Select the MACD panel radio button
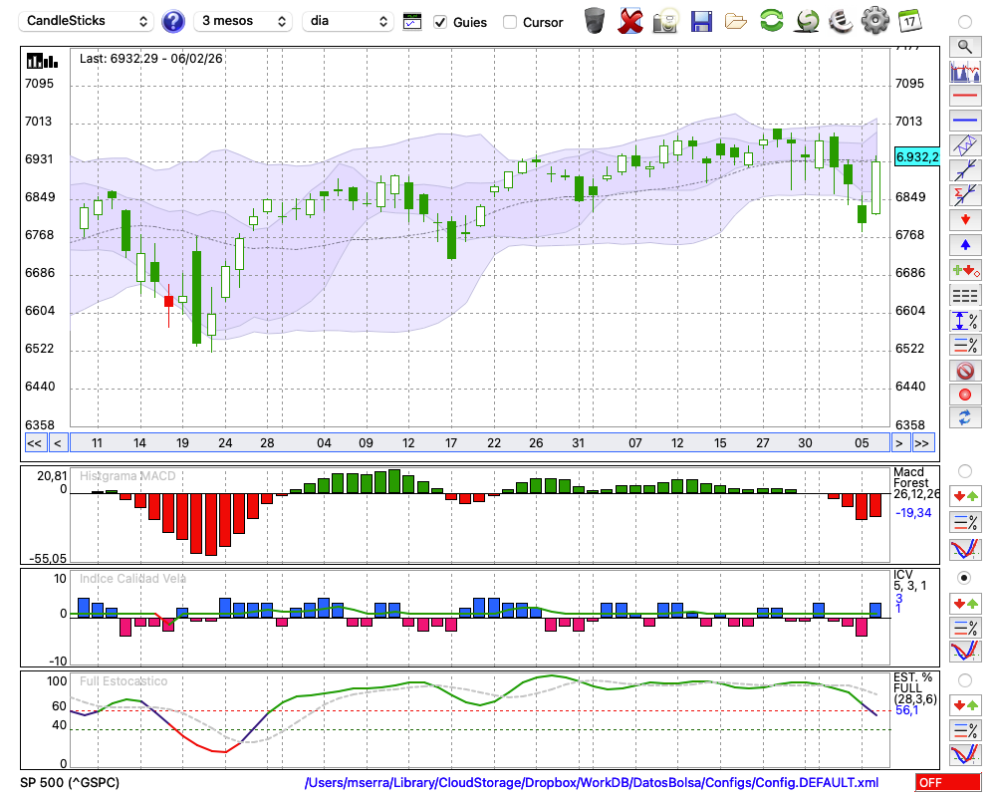996x797 pixels. pyautogui.click(x=965, y=471)
